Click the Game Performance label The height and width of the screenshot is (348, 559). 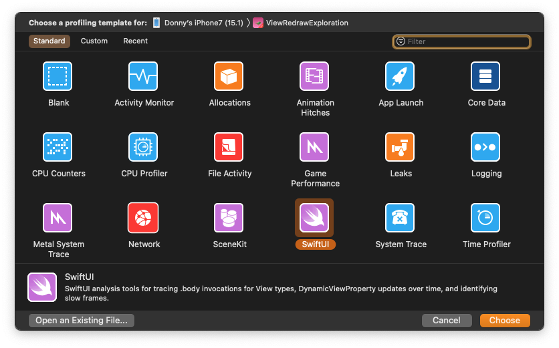316,178
